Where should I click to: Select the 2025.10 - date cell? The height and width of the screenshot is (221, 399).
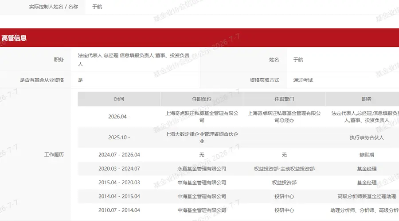click(x=119, y=137)
